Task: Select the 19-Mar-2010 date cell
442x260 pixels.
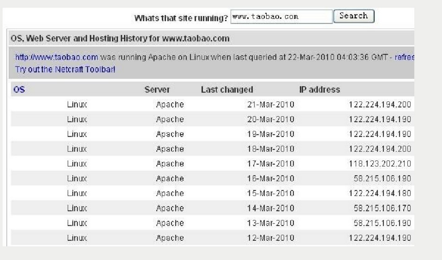Action: tap(270, 134)
